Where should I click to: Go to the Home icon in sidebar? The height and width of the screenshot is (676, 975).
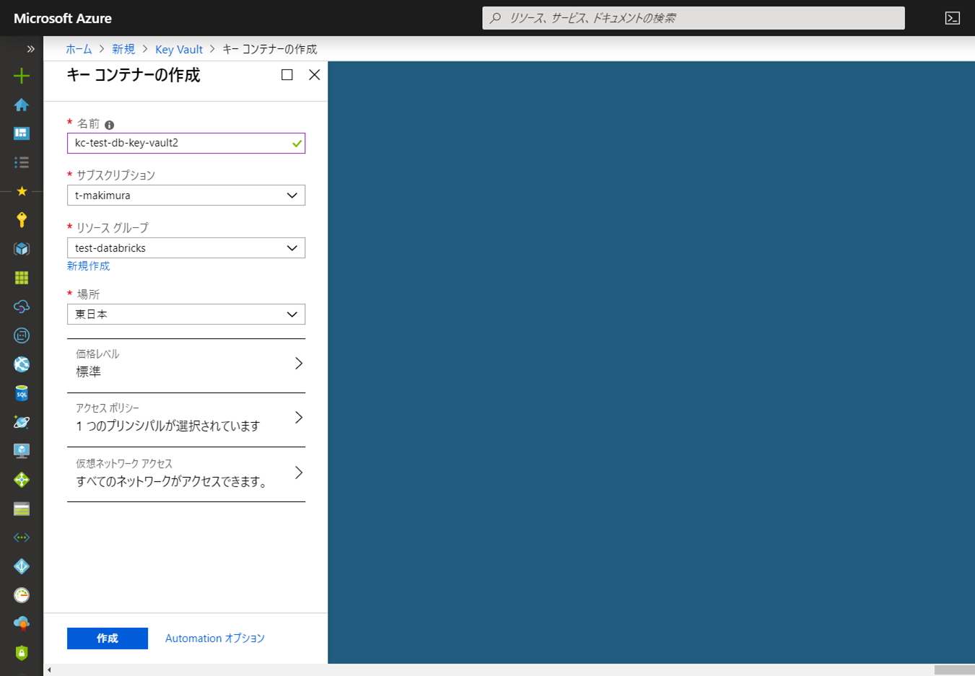pos(22,105)
